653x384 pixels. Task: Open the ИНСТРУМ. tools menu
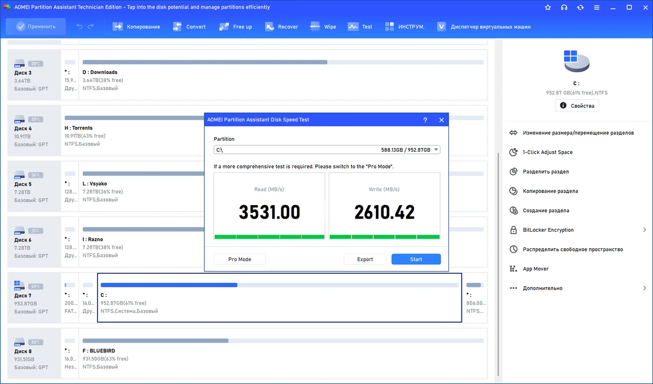(x=404, y=27)
